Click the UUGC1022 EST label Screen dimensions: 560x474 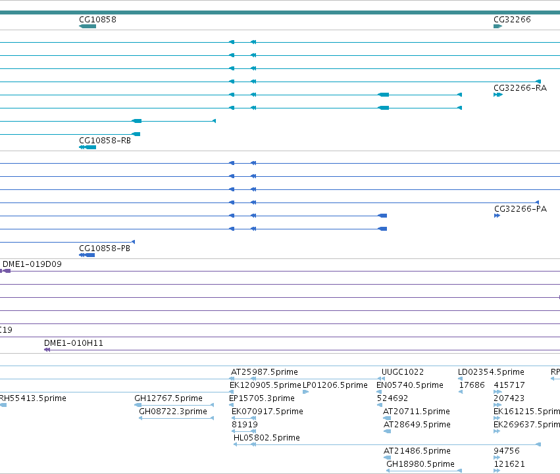click(x=403, y=372)
